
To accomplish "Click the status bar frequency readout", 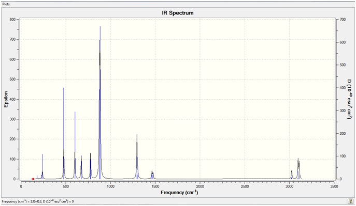I will tap(38, 201).
